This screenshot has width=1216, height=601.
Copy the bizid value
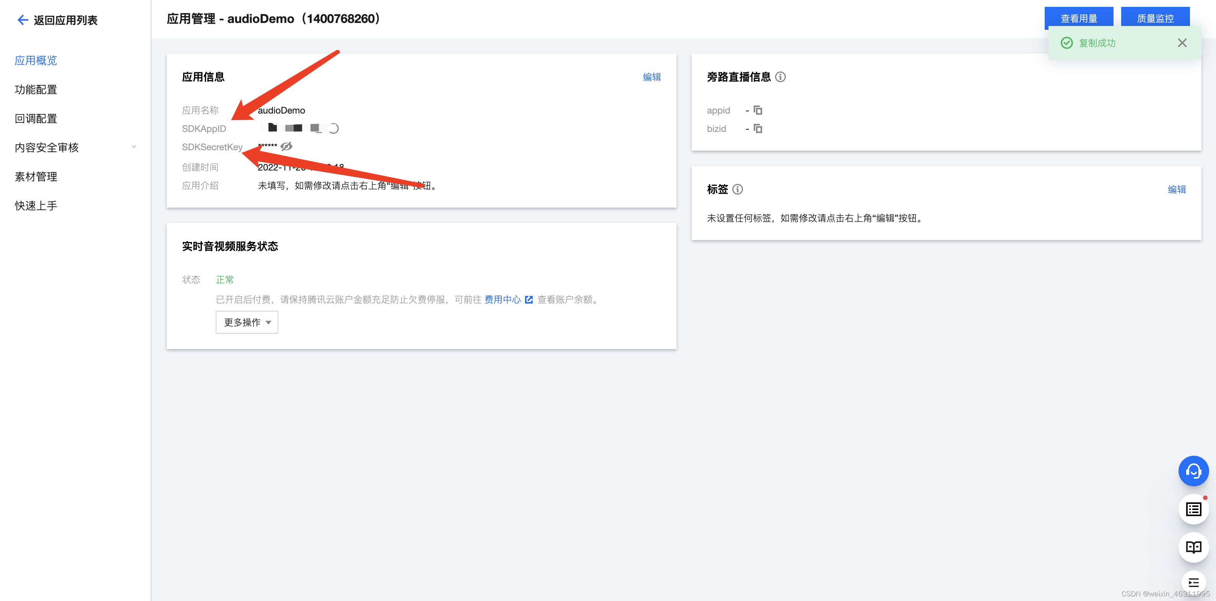[758, 128]
